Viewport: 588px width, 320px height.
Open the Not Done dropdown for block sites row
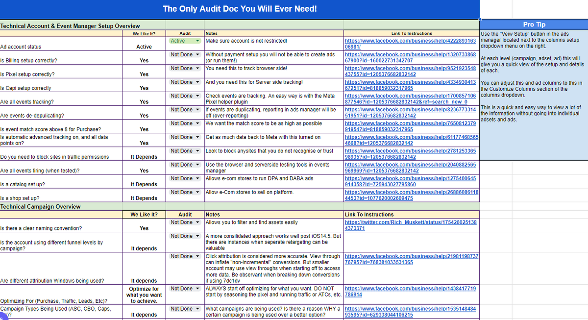[x=185, y=150]
